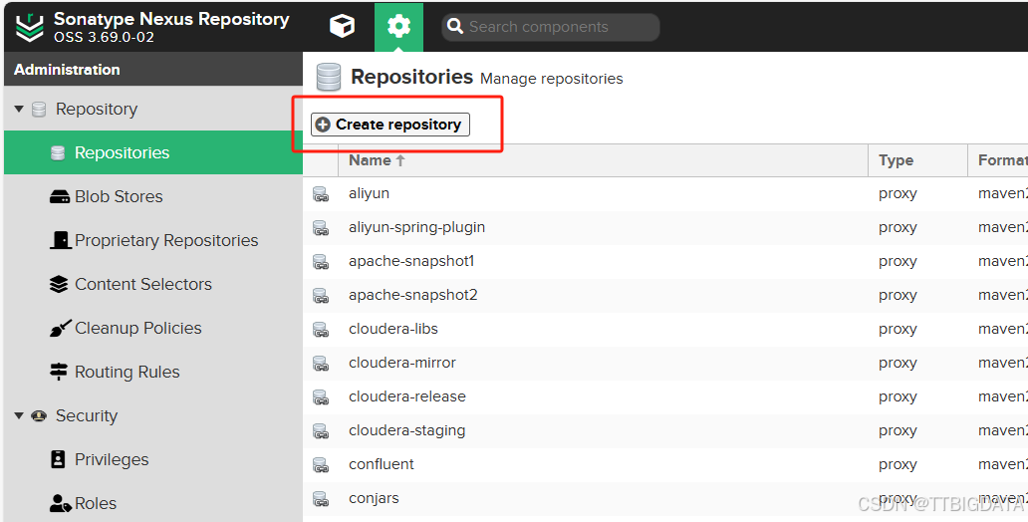Open Proprietary Repositories in sidebar
Image resolution: width=1028 pixels, height=522 pixels.
(x=153, y=240)
